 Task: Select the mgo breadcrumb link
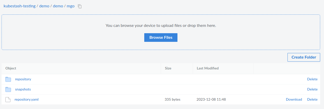pyautogui.click(x=70, y=6)
